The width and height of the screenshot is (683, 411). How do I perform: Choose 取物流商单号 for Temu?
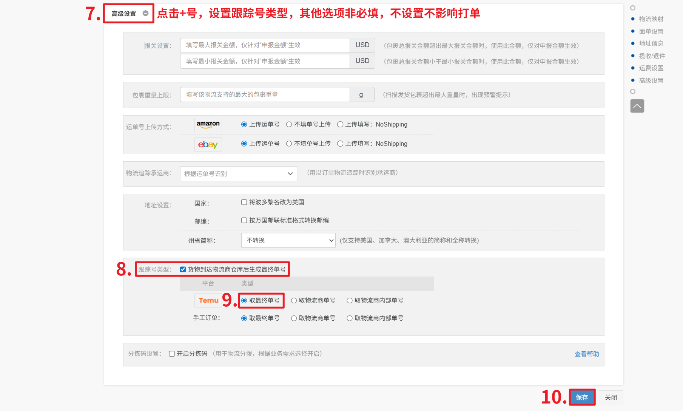pyautogui.click(x=294, y=301)
